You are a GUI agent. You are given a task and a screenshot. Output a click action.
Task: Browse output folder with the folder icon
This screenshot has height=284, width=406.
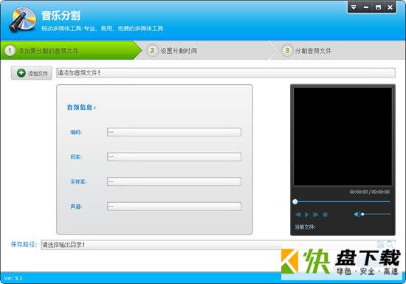click(381, 244)
